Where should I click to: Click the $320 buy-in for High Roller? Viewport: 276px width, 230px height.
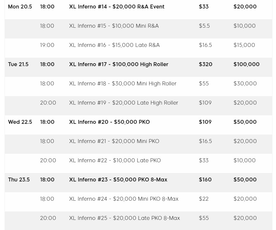[x=205, y=65]
